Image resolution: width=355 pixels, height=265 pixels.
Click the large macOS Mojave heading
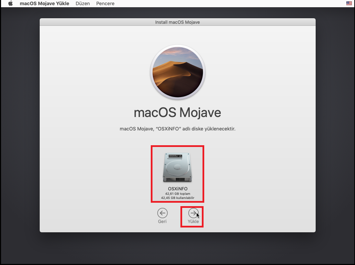[x=177, y=113]
